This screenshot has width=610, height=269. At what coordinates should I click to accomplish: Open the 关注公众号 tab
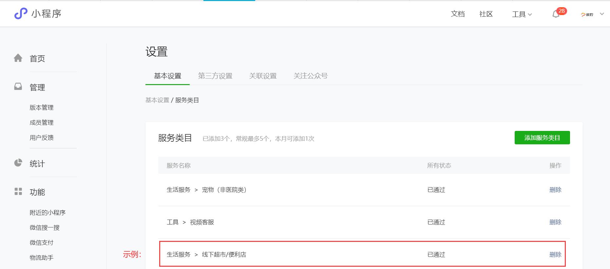(310, 76)
